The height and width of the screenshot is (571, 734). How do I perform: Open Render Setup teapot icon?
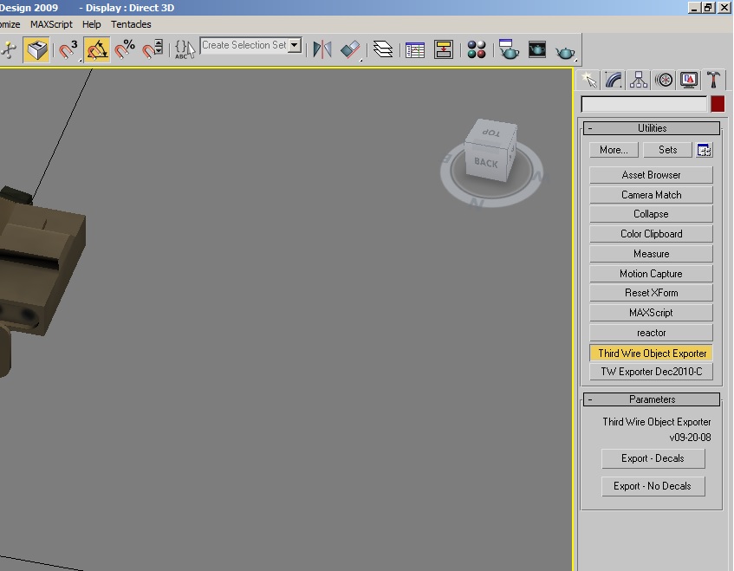(509, 49)
